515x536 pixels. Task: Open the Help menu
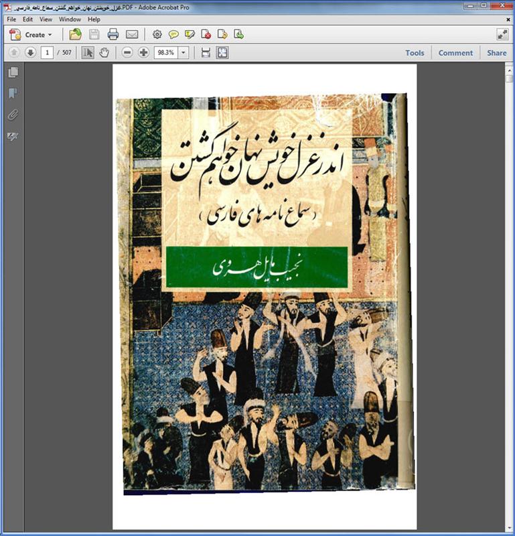[94, 19]
